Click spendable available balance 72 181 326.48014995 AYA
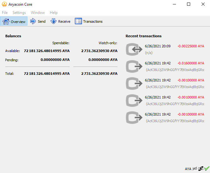The image size is (210, 173). point(47,51)
